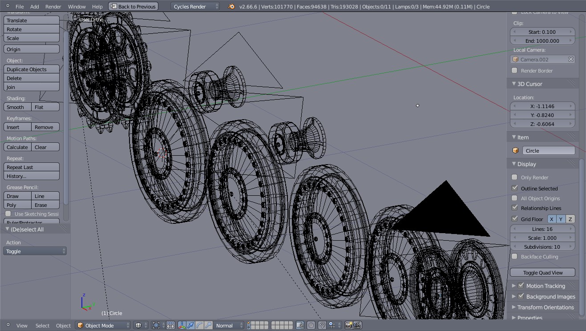Viewport: 586px width, 331px height.
Task: Click the Toggle Quad View button
Action: click(x=543, y=272)
